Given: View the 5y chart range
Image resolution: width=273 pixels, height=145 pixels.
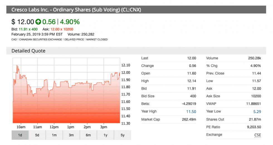Looking at the screenshot, I should [x=122, y=135].
